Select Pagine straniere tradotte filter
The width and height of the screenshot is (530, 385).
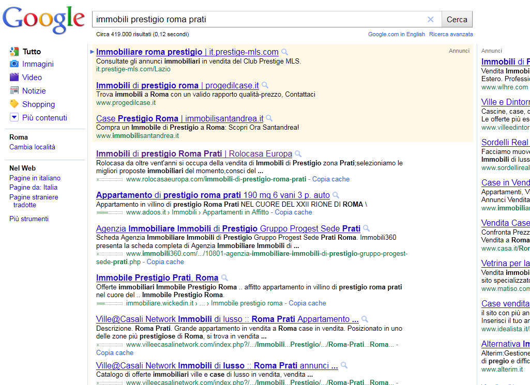34,201
